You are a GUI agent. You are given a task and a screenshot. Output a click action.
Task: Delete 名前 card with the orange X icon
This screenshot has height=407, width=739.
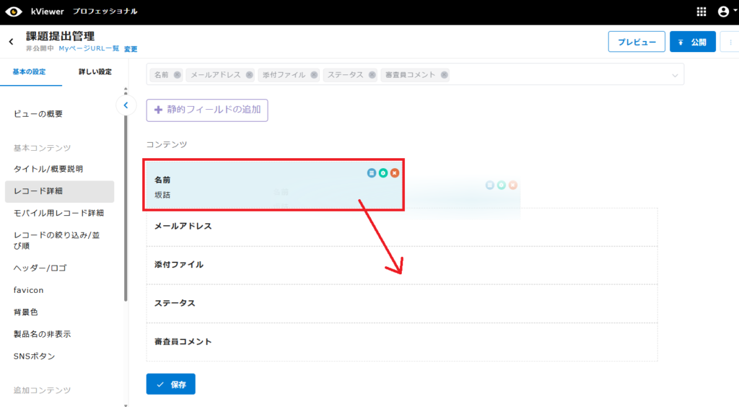pyautogui.click(x=394, y=173)
